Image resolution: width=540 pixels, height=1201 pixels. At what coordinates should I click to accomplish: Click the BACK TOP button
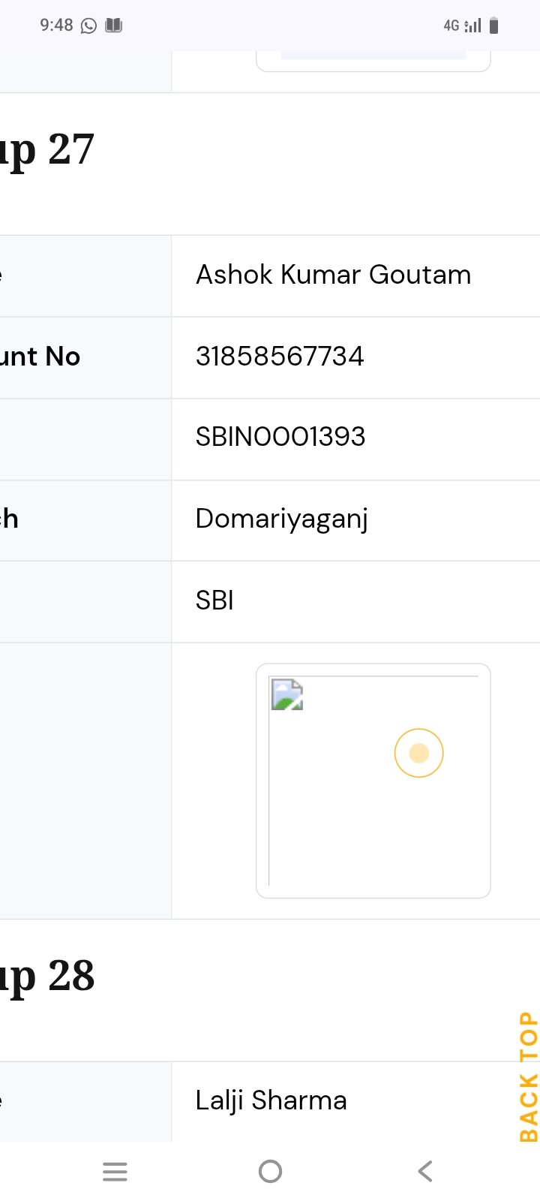pyautogui.click(x=528, y=1077)
